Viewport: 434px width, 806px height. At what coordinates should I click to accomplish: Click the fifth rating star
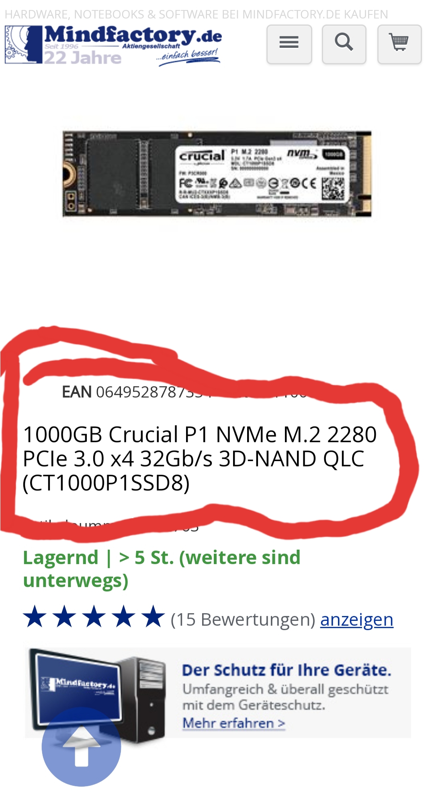pyautogui.click(x=153, y=616)
